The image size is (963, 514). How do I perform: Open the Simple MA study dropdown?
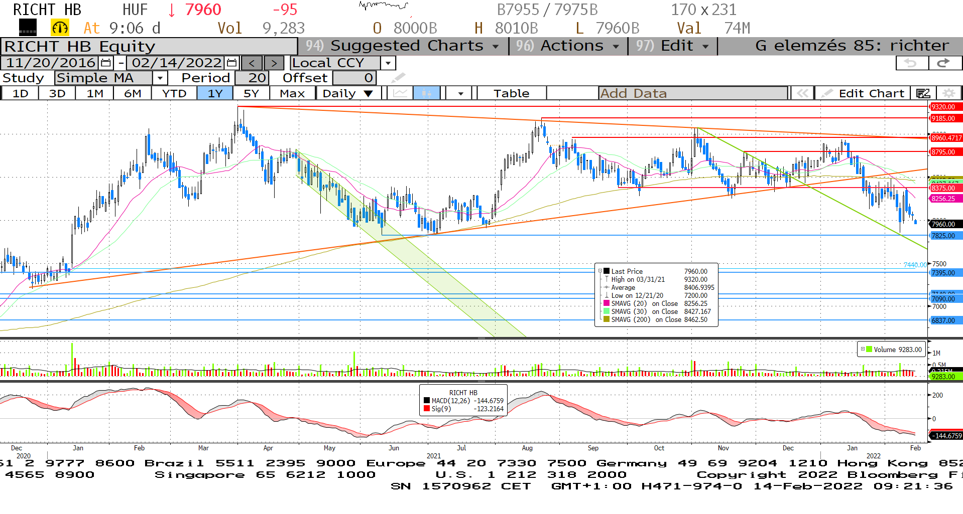tap(160, 78)
